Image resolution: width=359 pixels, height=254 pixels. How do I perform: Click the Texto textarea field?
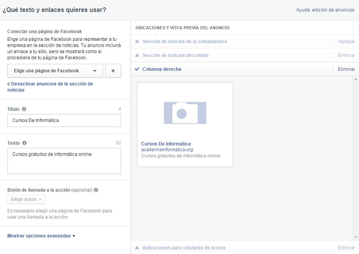pyautogui.click(x=64, y=161)
